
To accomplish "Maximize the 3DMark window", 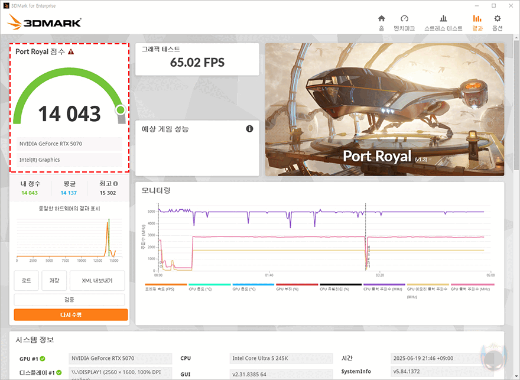I will [494, 6].
